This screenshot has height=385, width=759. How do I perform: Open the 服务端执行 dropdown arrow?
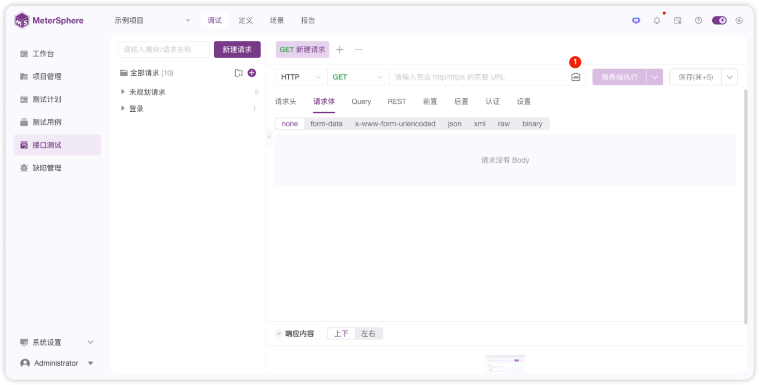654,77
